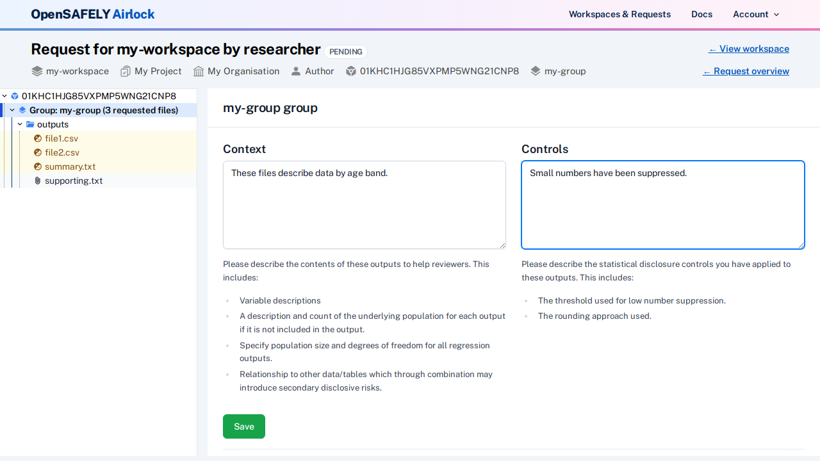The image size is (820, 461).
Task: Open the Workspaces & Requests menu item
Action: coord(619,14)
